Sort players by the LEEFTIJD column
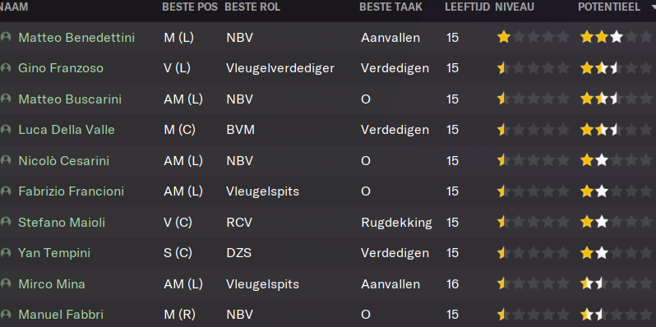The image size is (656, 327). click(x=467, y=7)
